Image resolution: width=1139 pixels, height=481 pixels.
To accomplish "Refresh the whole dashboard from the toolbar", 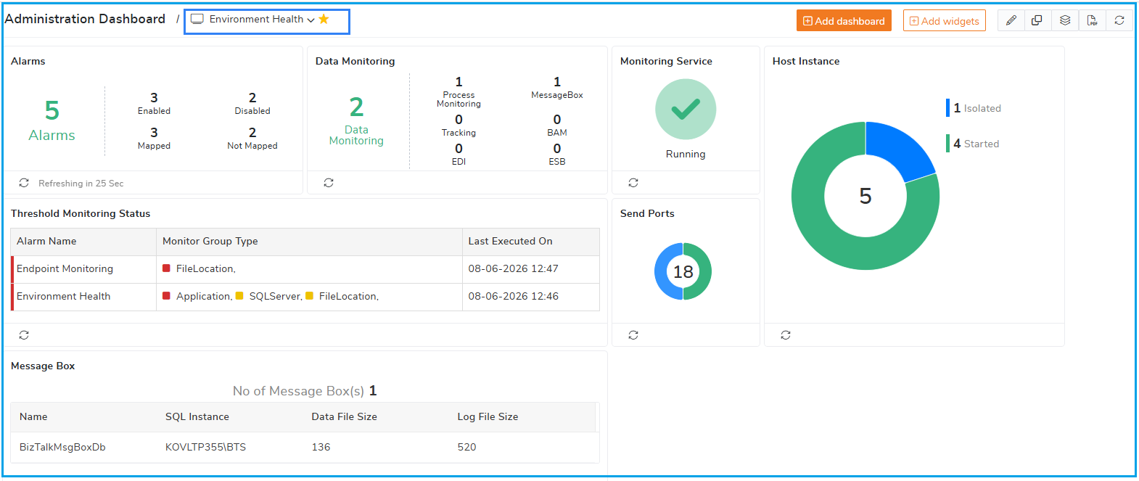I will pos(1119,20).
